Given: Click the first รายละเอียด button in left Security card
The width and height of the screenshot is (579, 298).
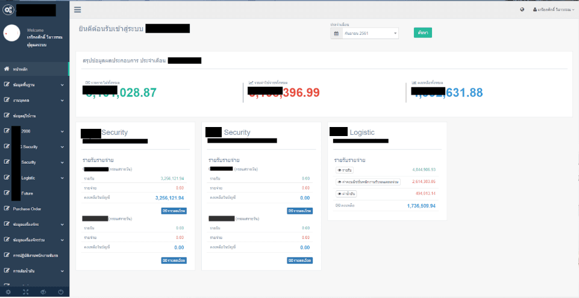Looking at the screenshot, I should [x=173, y=211].
